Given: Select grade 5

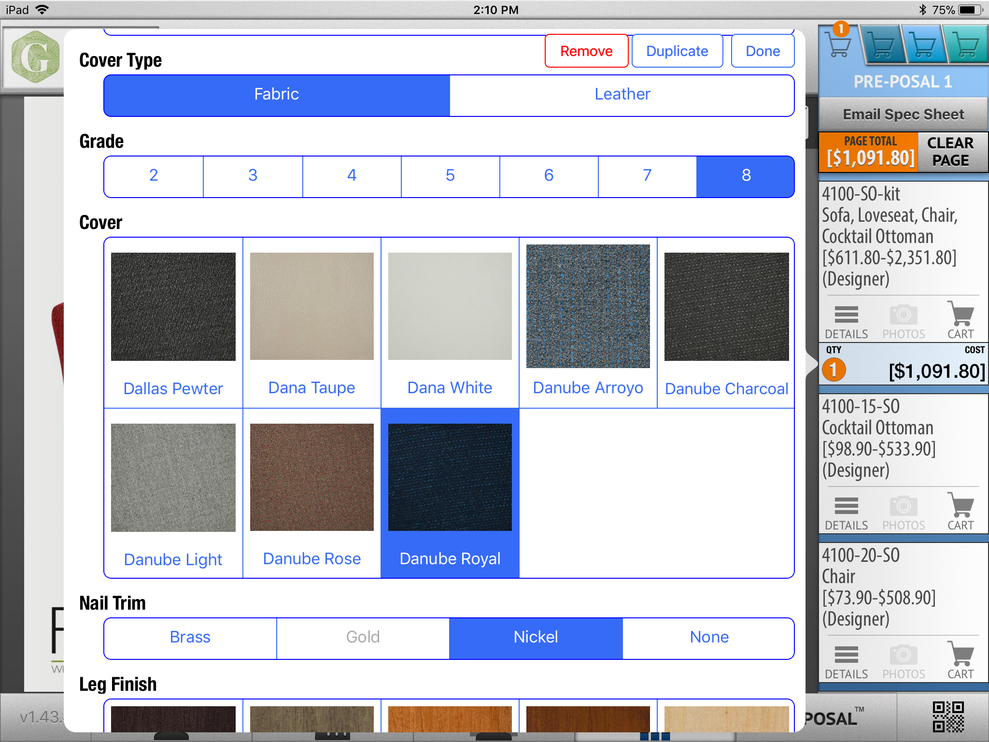Looking at the screenshot, I should point(450,175).
